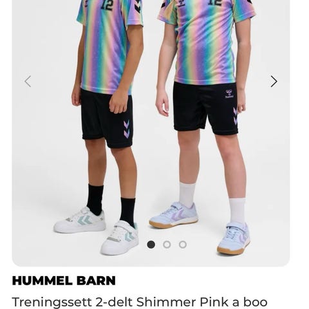
Task: Click lavender chevrons on the left model's shorts
Action: 127,129
